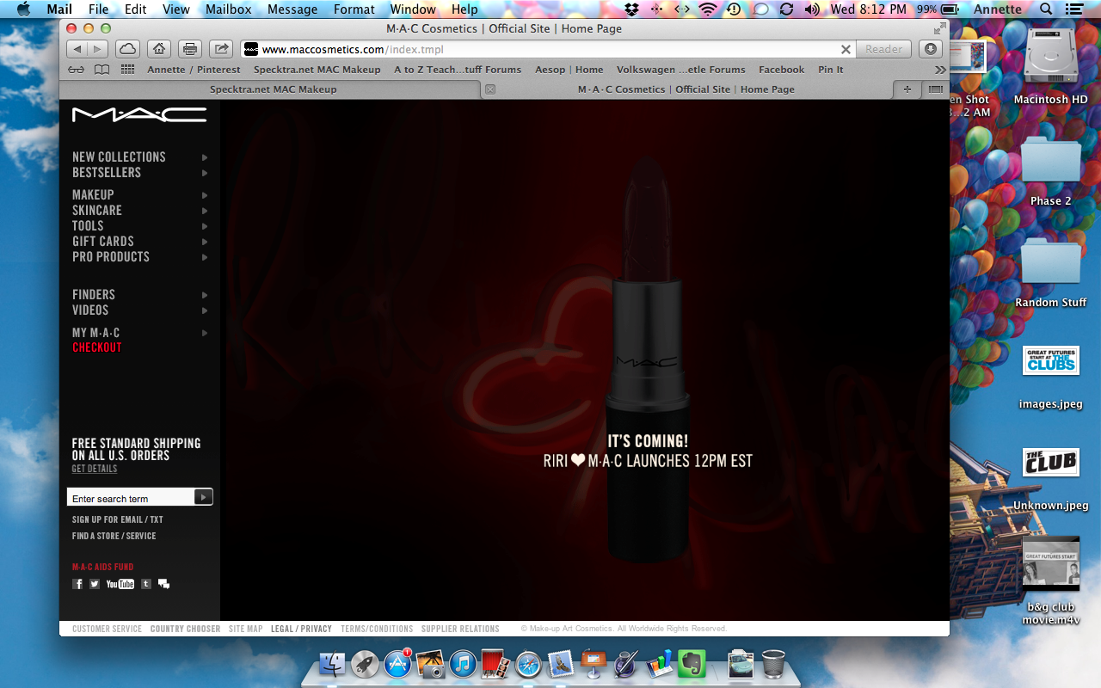Toggle Safari full screen with corner arrows

tap(938, 28)
